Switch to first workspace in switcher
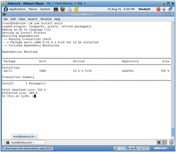The height and width of the screenshot is (152, 176). click(x=159, y=142)
